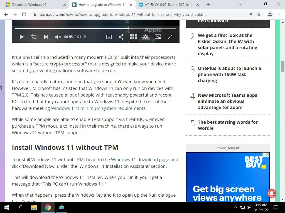The image size is (285, 213).
Task: Open the Windows Start menu
Action: pyautogui.click(x=7, y=207)
